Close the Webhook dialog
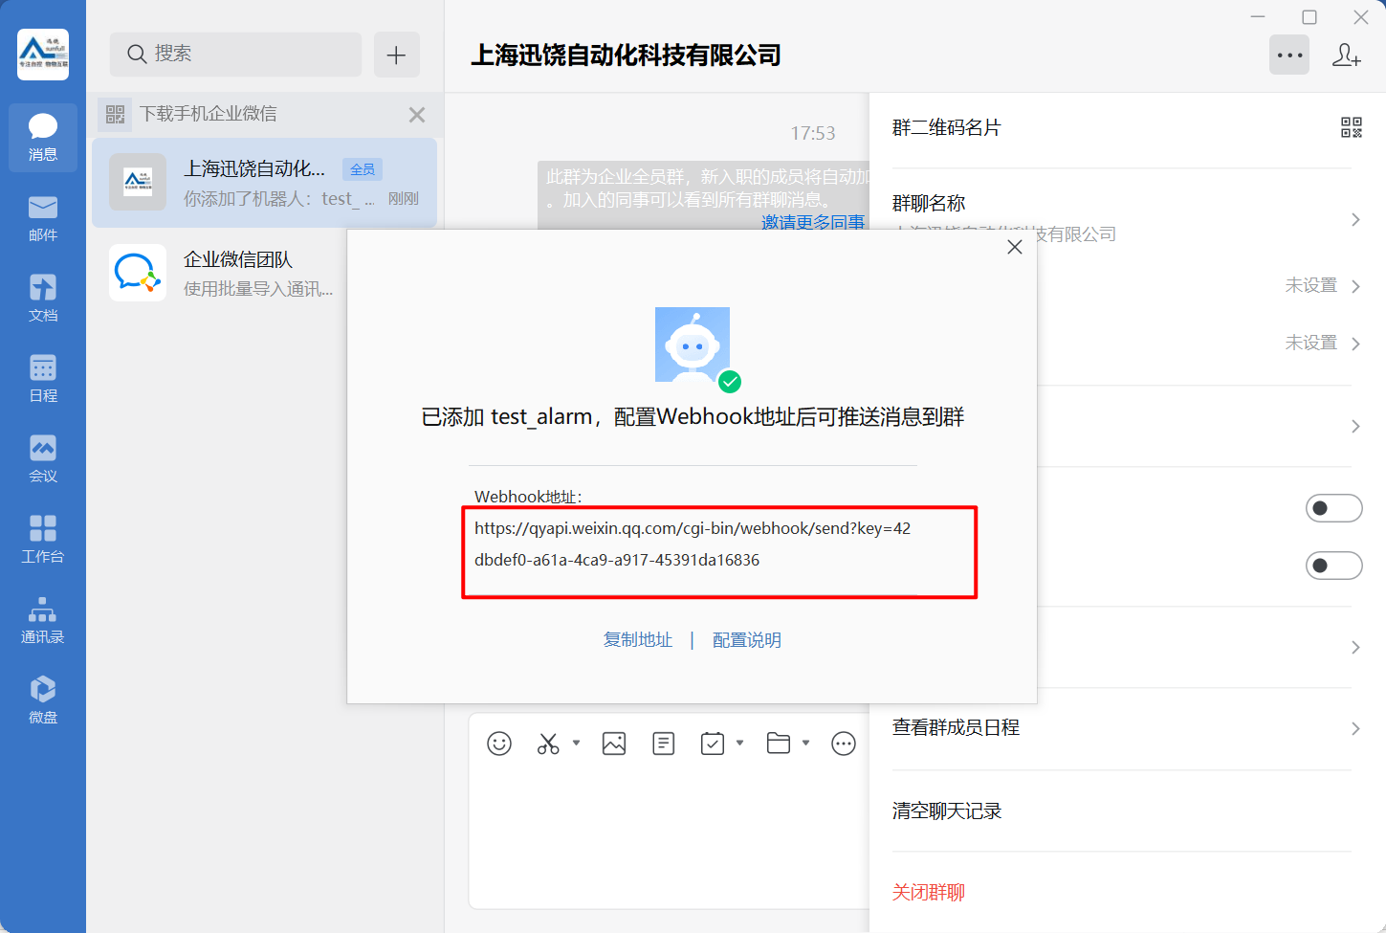The height and width of the screenshot is (933, 1386). (x=1015, y=247)
